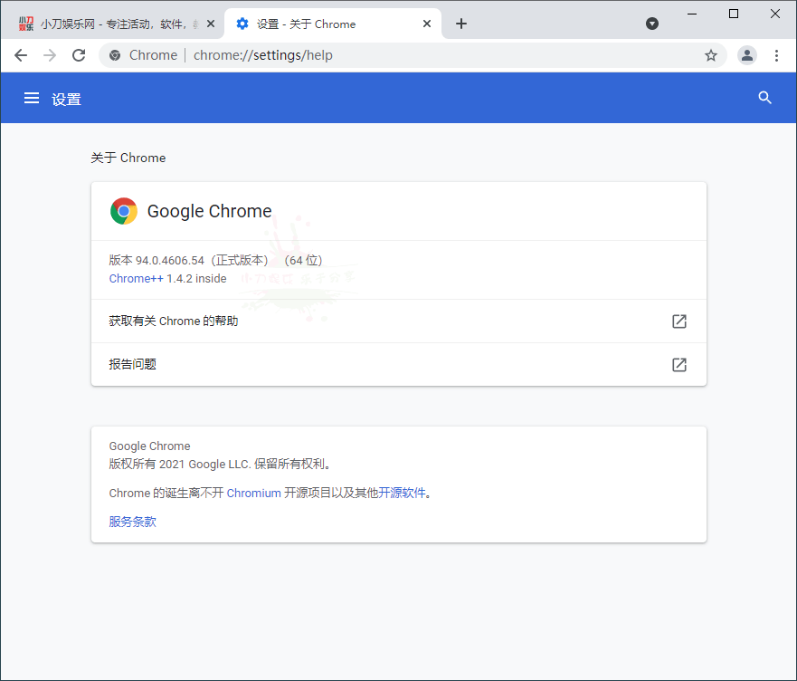
Task: Open a new tab with the plus button
Action: tap(461, 24)
